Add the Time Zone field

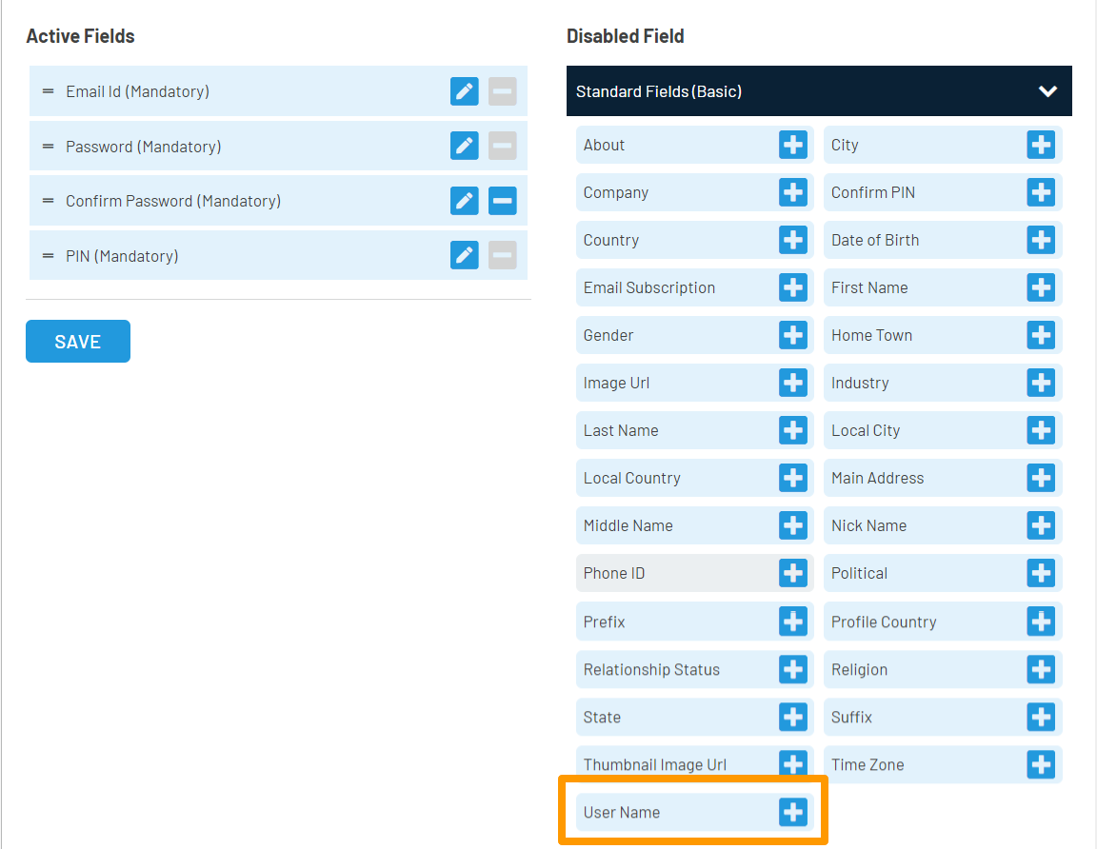1042,764
